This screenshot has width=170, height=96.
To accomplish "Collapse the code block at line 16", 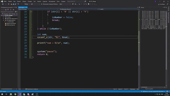I will point(31,11).
